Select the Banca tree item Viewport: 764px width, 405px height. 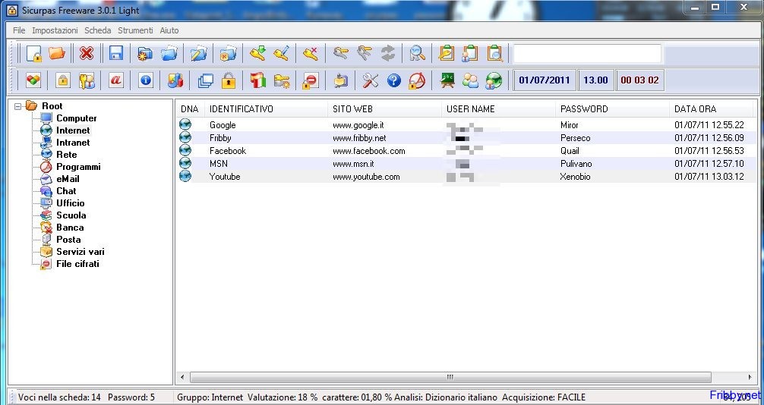70,228
